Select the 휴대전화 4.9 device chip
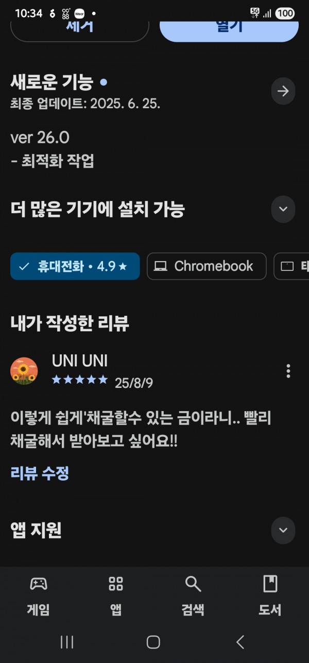 click(75, 266)
